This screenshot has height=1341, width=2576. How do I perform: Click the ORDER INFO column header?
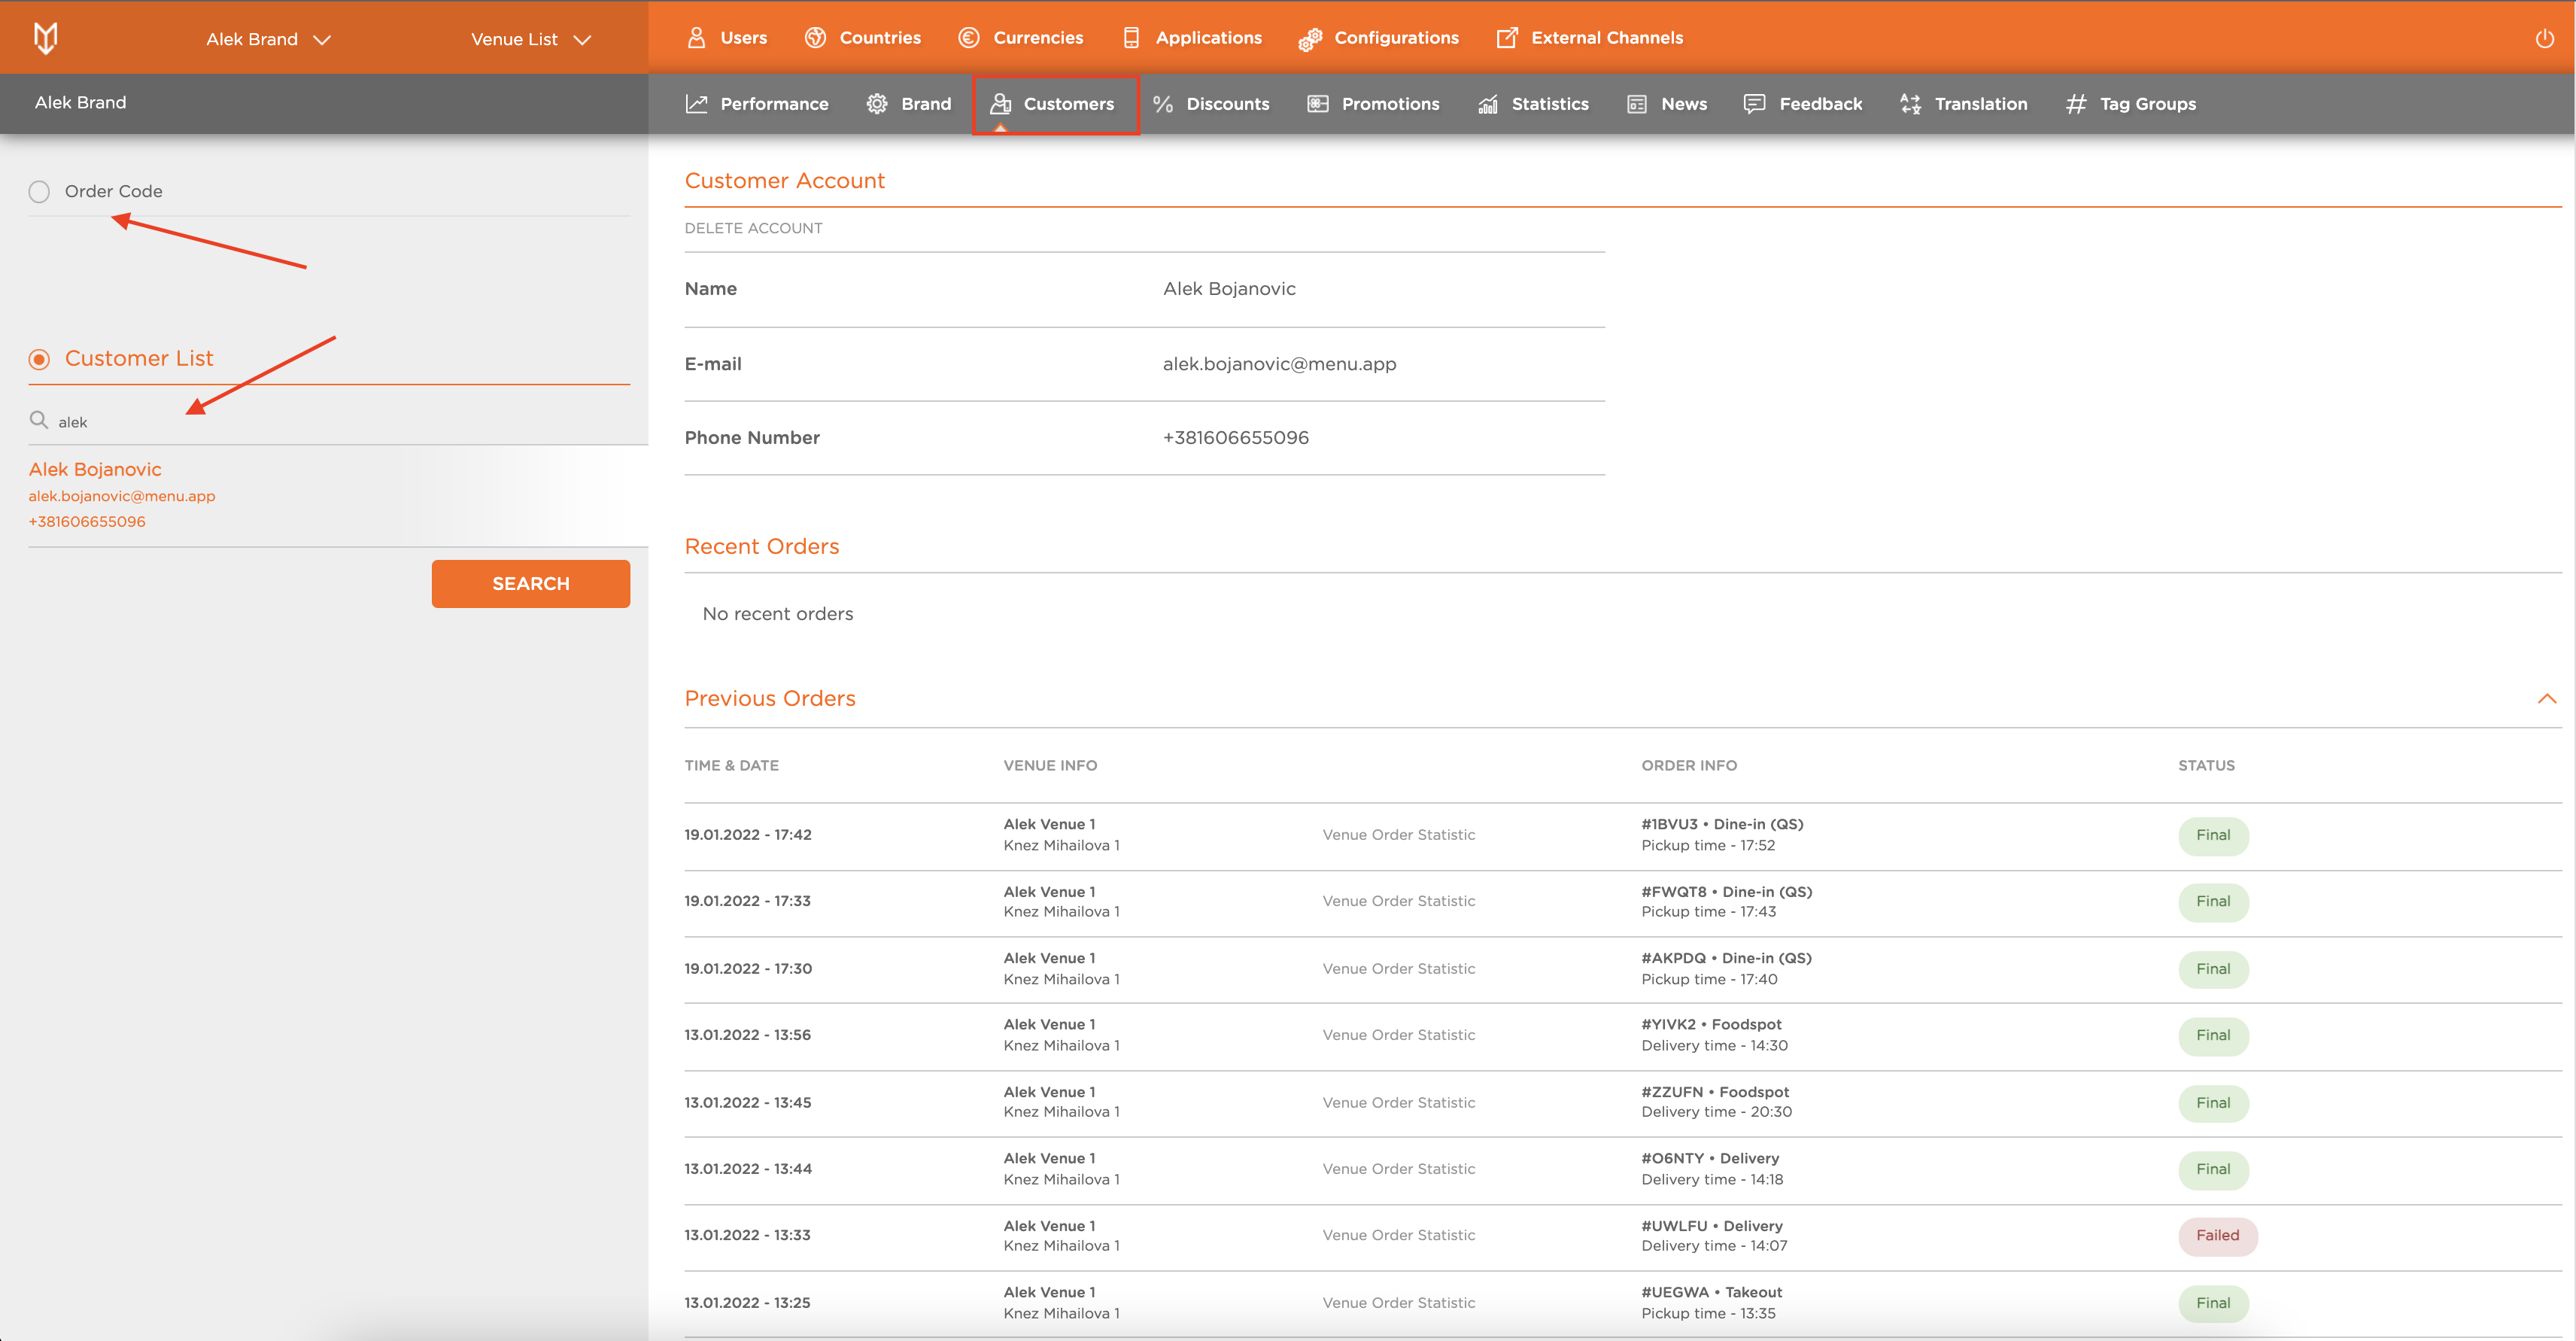1689,765
